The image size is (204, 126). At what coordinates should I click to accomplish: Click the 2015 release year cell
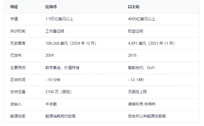[x=132, y=55]
